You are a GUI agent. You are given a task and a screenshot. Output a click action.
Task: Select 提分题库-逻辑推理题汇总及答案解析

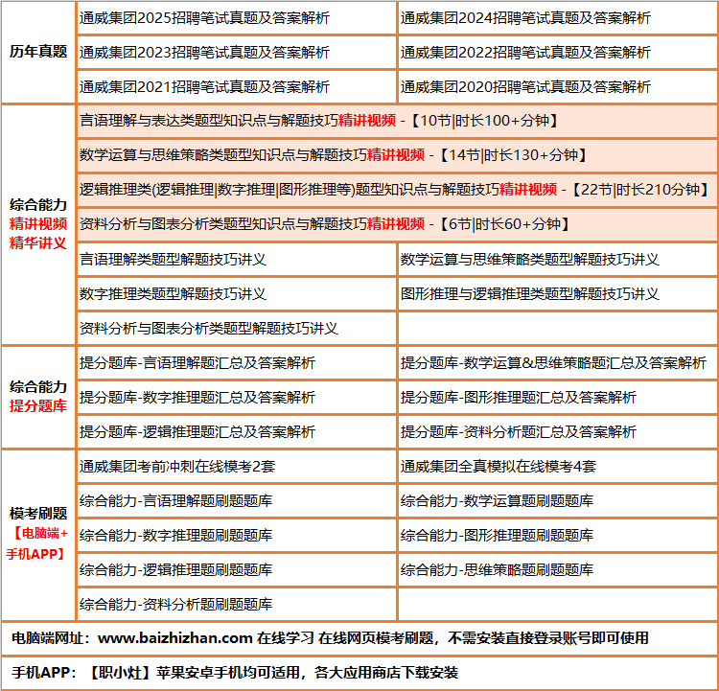click(x=237, y=431)
